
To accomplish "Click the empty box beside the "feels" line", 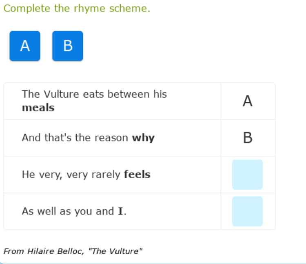I will 247,175.
